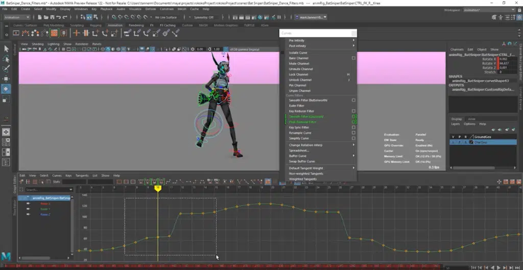Click the Flat Tangents icon in Graph Editor

[188, 182]
